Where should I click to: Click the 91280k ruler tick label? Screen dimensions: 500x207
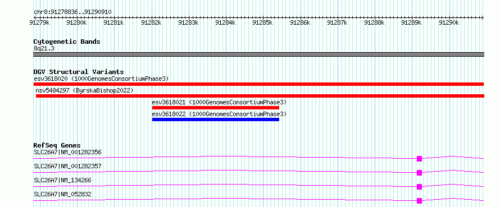point(76,22)
